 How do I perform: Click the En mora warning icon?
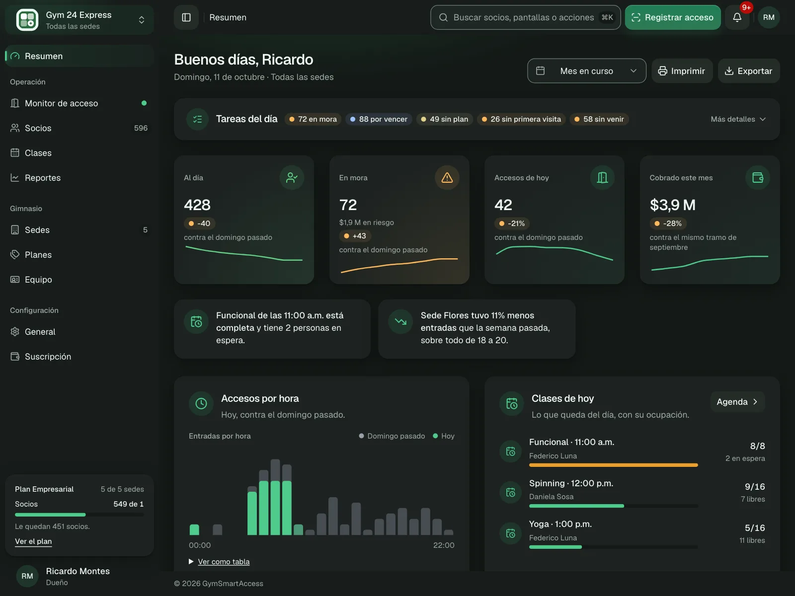pos(447,177)
